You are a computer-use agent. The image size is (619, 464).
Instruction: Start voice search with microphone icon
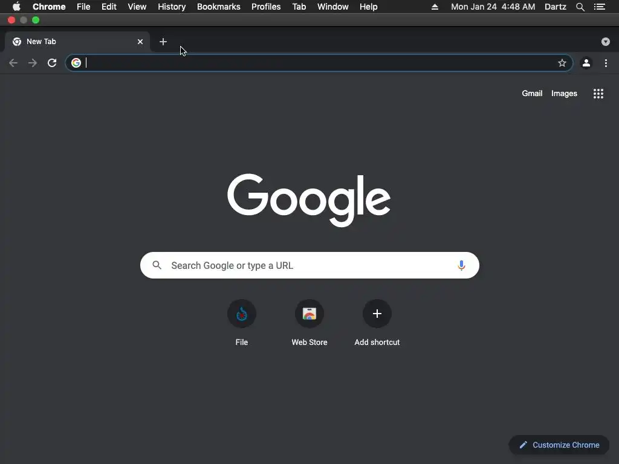pyautogui.click(x=461, y=265)
